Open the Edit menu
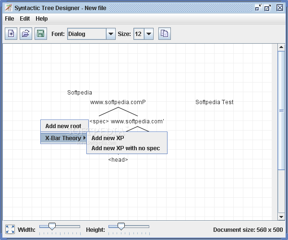288x240 pixels. 25,19
